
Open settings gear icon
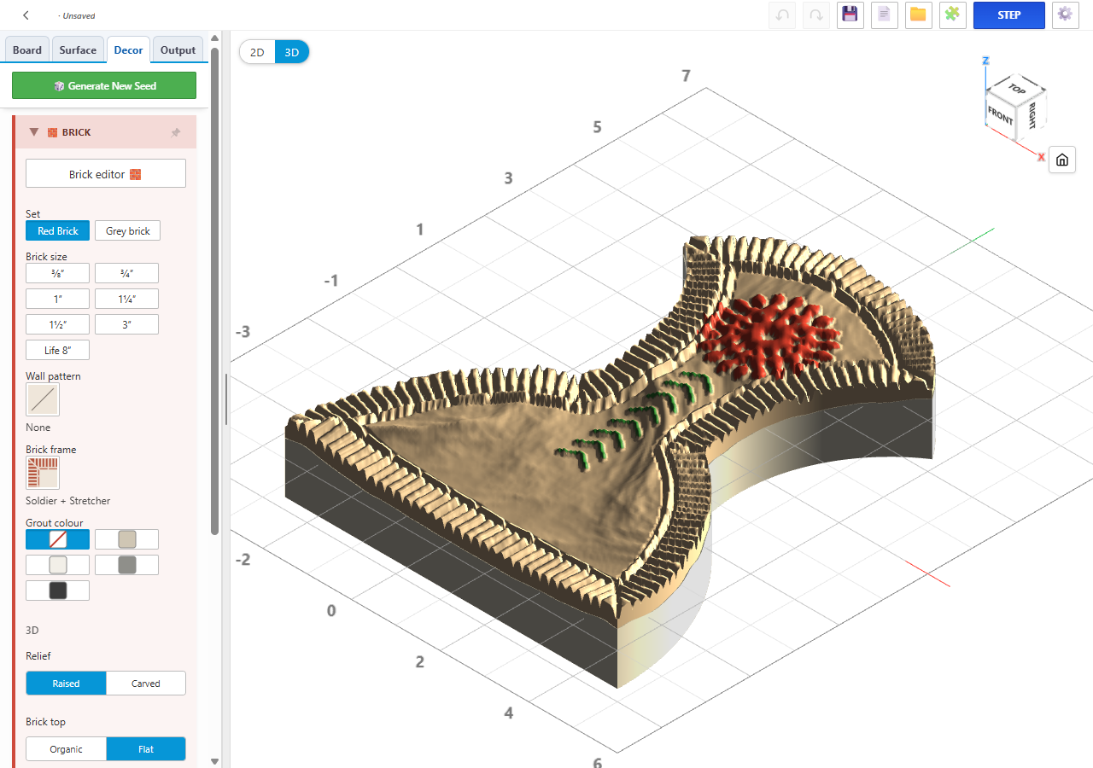pos(1064,15)
